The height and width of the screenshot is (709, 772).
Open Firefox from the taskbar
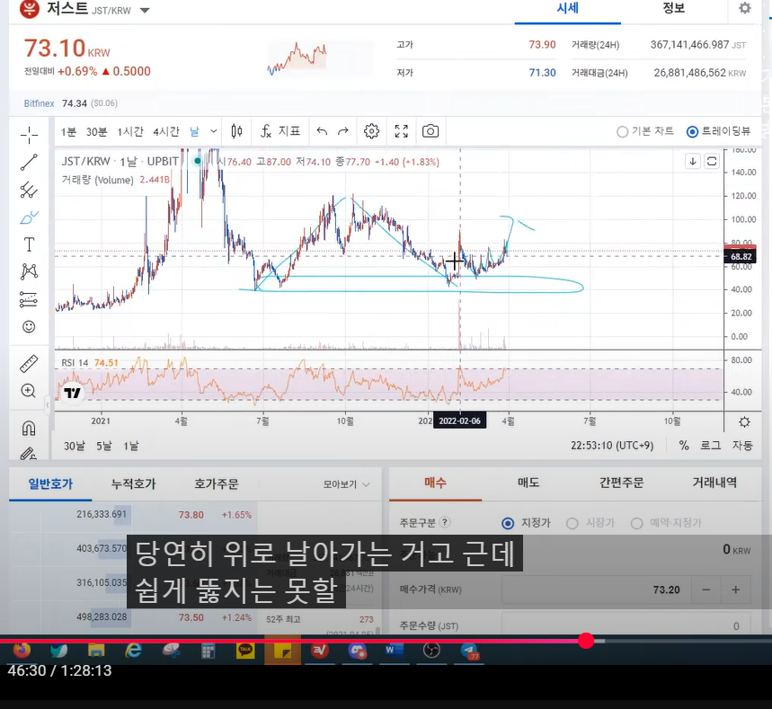(x=22, y=651)
